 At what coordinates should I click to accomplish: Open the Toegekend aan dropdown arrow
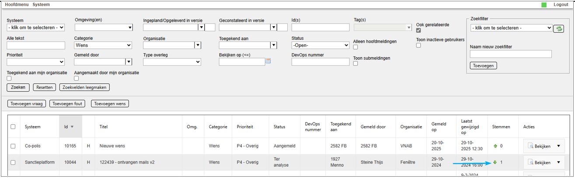click(274, 45)
